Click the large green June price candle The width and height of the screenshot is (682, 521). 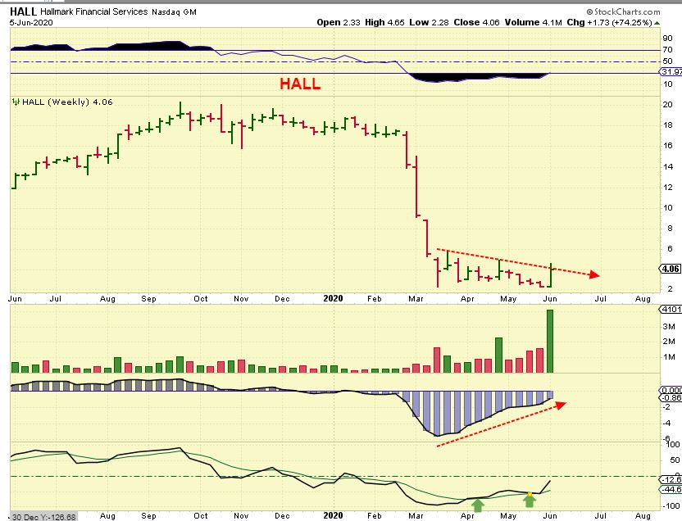[x=551, y=275]
